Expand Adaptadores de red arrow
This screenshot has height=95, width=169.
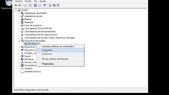pyautogui.click(x=19, y=16)
